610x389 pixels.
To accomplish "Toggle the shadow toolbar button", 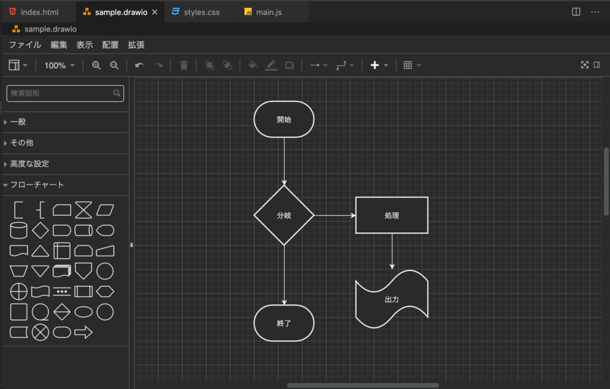I will pos(290,66).
